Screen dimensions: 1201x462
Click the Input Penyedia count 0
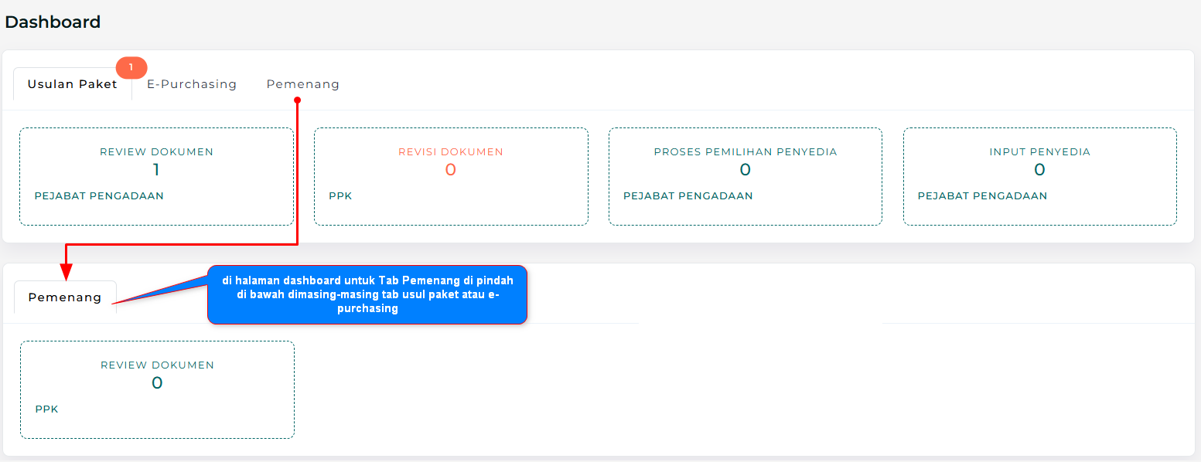[1039, 170]
